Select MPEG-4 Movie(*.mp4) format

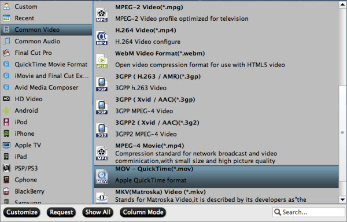click(x=216, y=153)
